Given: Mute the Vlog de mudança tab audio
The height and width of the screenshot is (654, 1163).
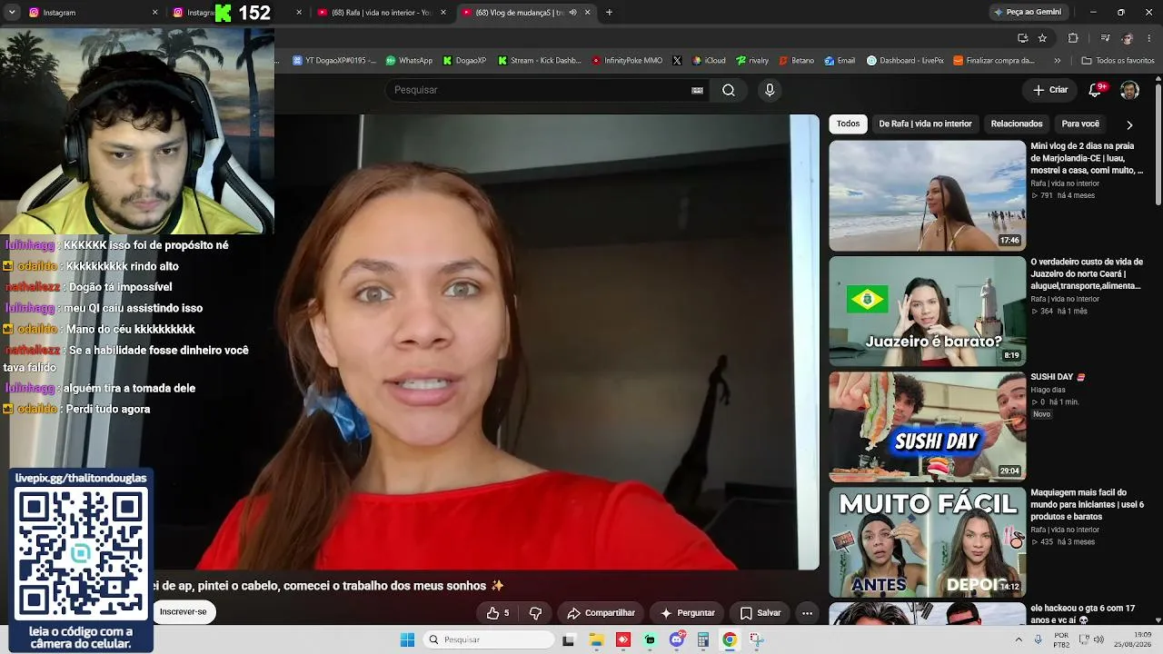Looking at the screenshot, I should pyautogui.click(x=572, y=12).
